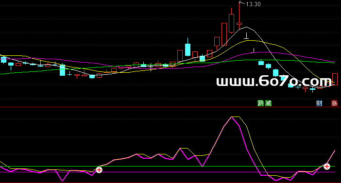The image size is (341, 183).
Task: Click the 13.30 high price label
Action: (x=253, y=4)
